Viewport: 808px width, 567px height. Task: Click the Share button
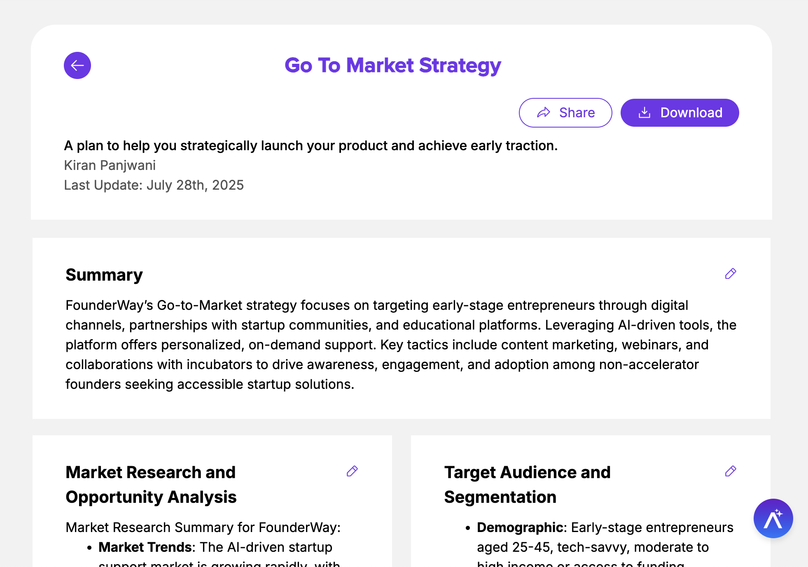tap(565, 113)
